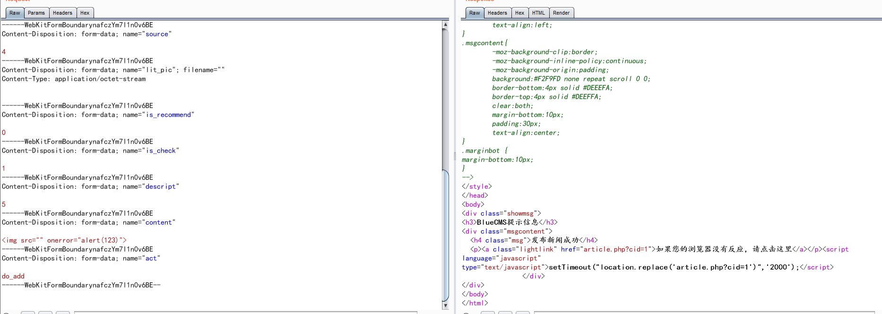Click the background:#F2F9FD line
882x314 pixels.
tap(571, 79)
